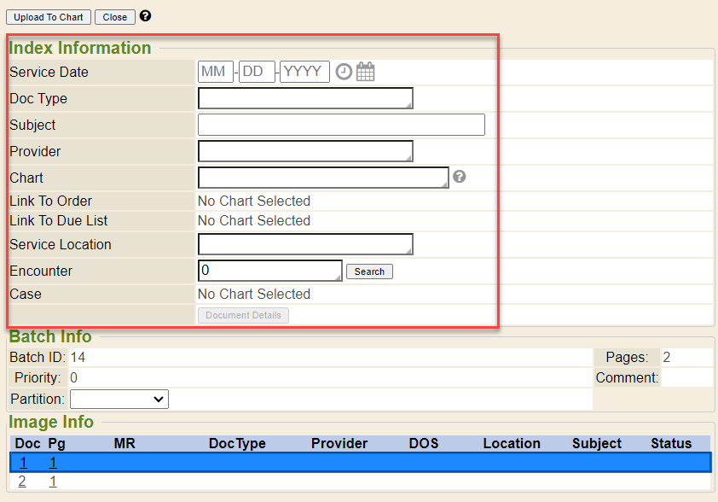Select document 1 link in highlighted row

click(x=23, y=463)
